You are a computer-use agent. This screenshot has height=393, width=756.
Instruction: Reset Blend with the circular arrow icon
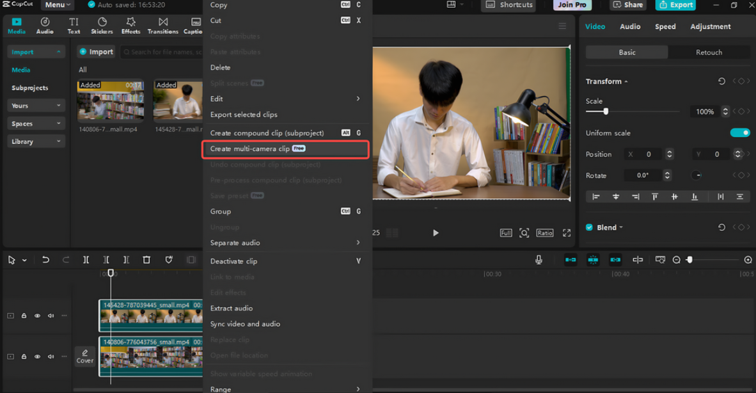click(x=721, y=227)
